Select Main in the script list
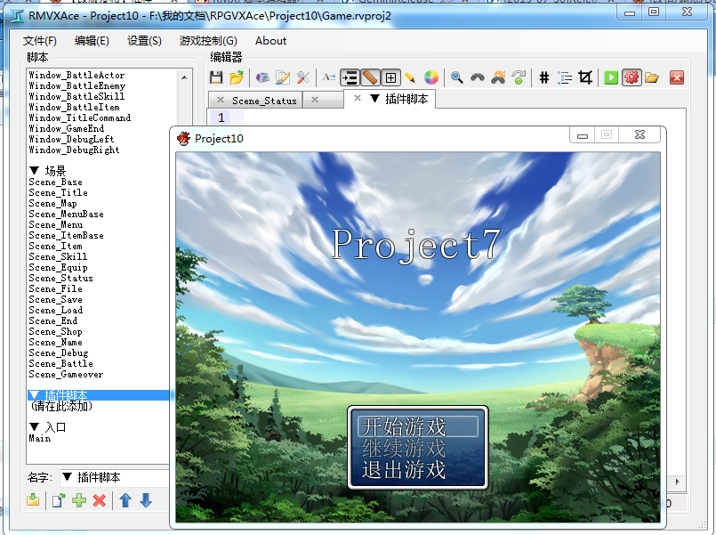This screenshot has height=535, width=716. click(40, 439)
